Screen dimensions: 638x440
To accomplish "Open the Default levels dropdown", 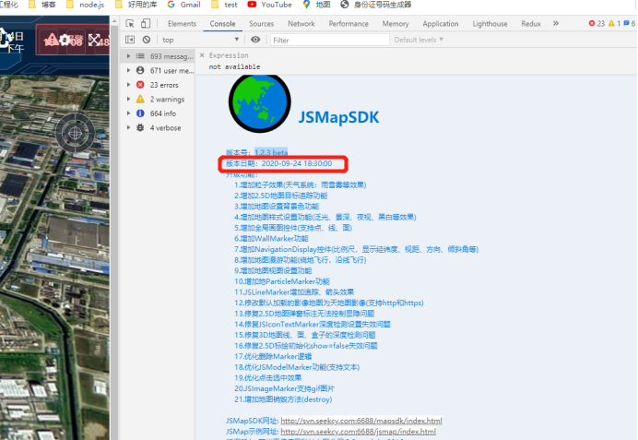I will (x=419, y=40).
